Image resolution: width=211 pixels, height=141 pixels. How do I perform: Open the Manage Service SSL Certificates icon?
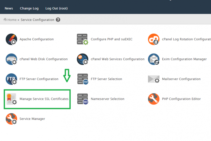(12, 99)
